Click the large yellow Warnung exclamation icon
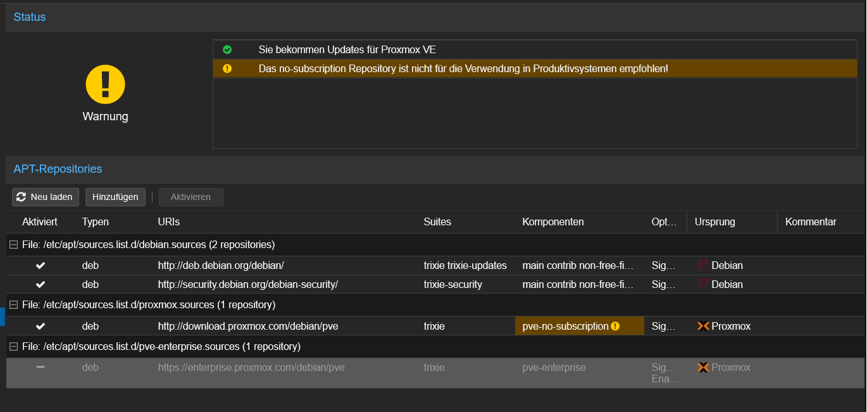867x412 pixels. tap(105, 84)
